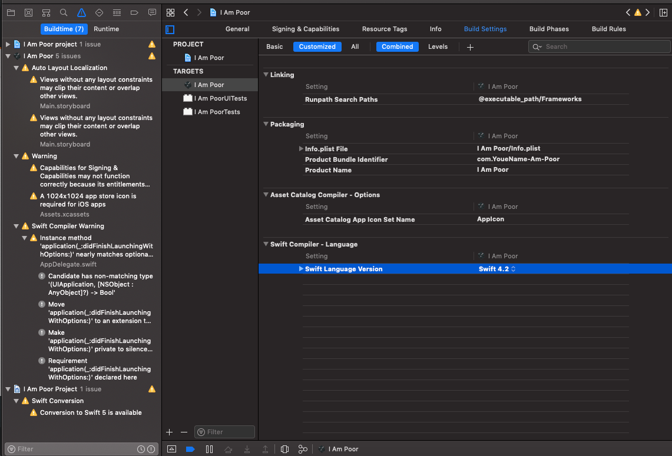Collapse the Swift Conversion group
Image resolution: width=672 pixels, height=456 pixels.
pyautogui.click(x=16, y=401)
